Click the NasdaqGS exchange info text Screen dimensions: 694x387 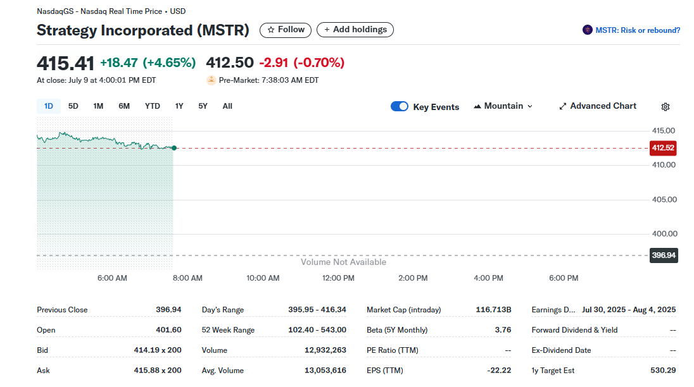[111, 11]
